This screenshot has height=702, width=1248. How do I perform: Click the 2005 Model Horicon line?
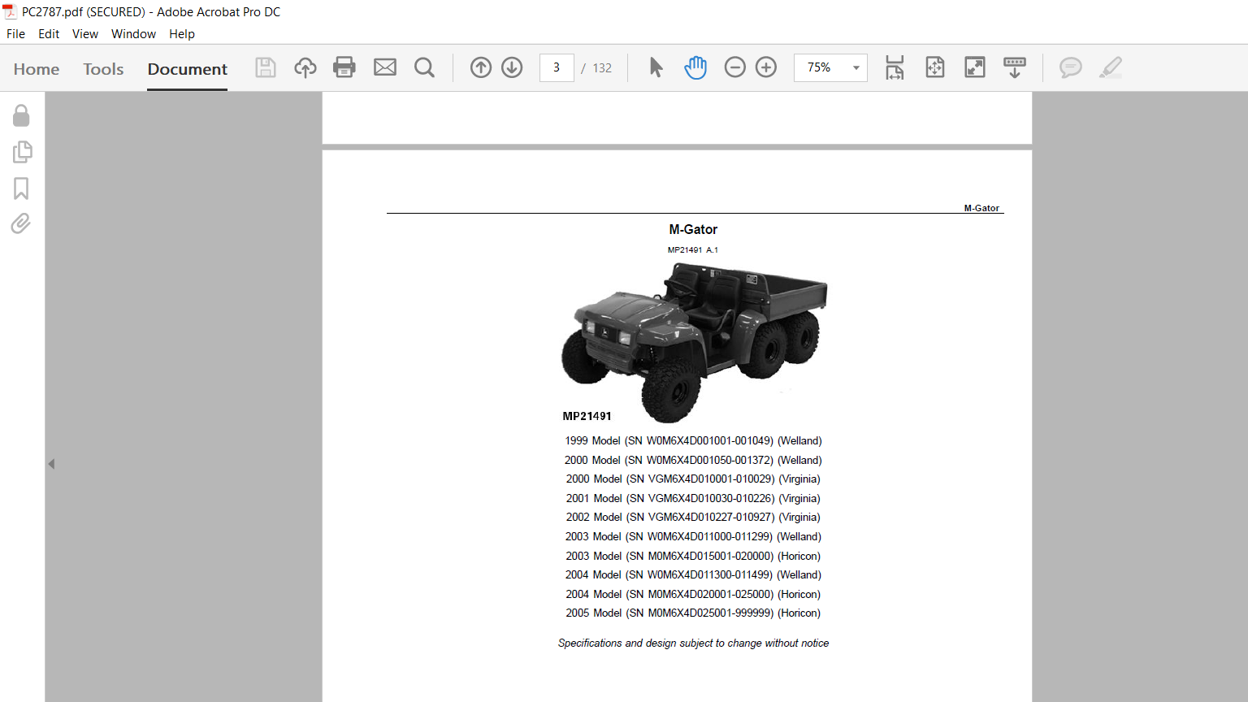(693, 613)
